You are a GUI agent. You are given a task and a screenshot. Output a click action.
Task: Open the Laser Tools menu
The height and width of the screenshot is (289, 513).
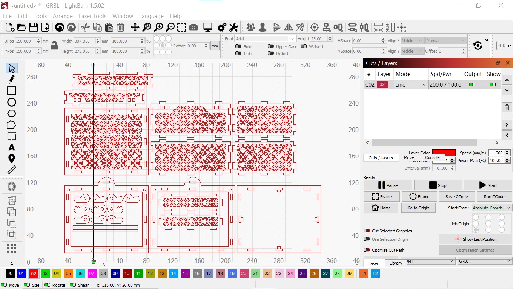(x=92, y=16)
